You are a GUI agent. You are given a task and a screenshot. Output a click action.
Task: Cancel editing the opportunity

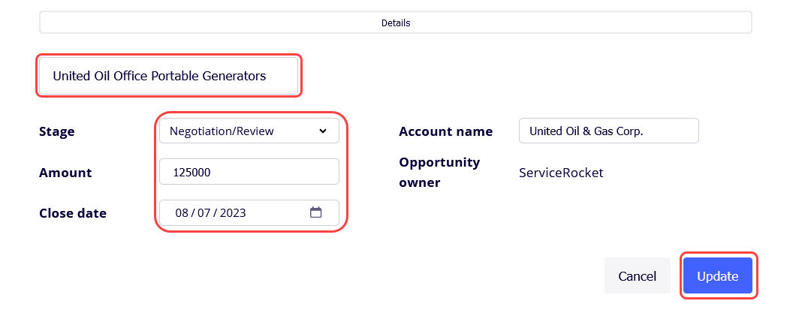[x=638, y=275]
